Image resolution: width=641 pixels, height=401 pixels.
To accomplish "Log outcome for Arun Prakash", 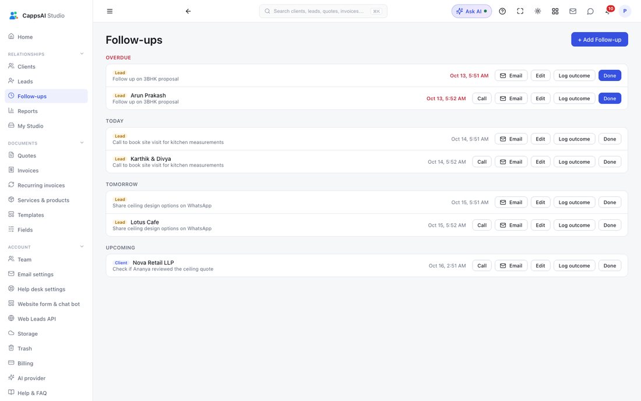I will pos(574,99).
